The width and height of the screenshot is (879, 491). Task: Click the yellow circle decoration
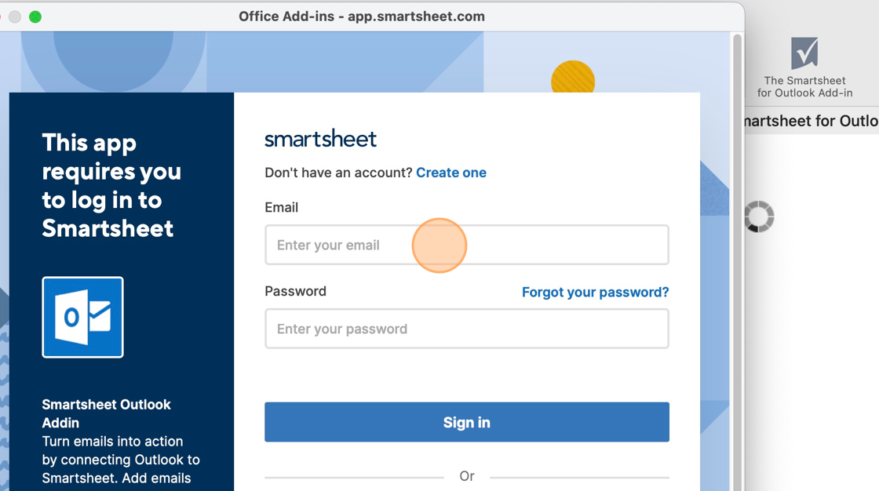point(573,78)
